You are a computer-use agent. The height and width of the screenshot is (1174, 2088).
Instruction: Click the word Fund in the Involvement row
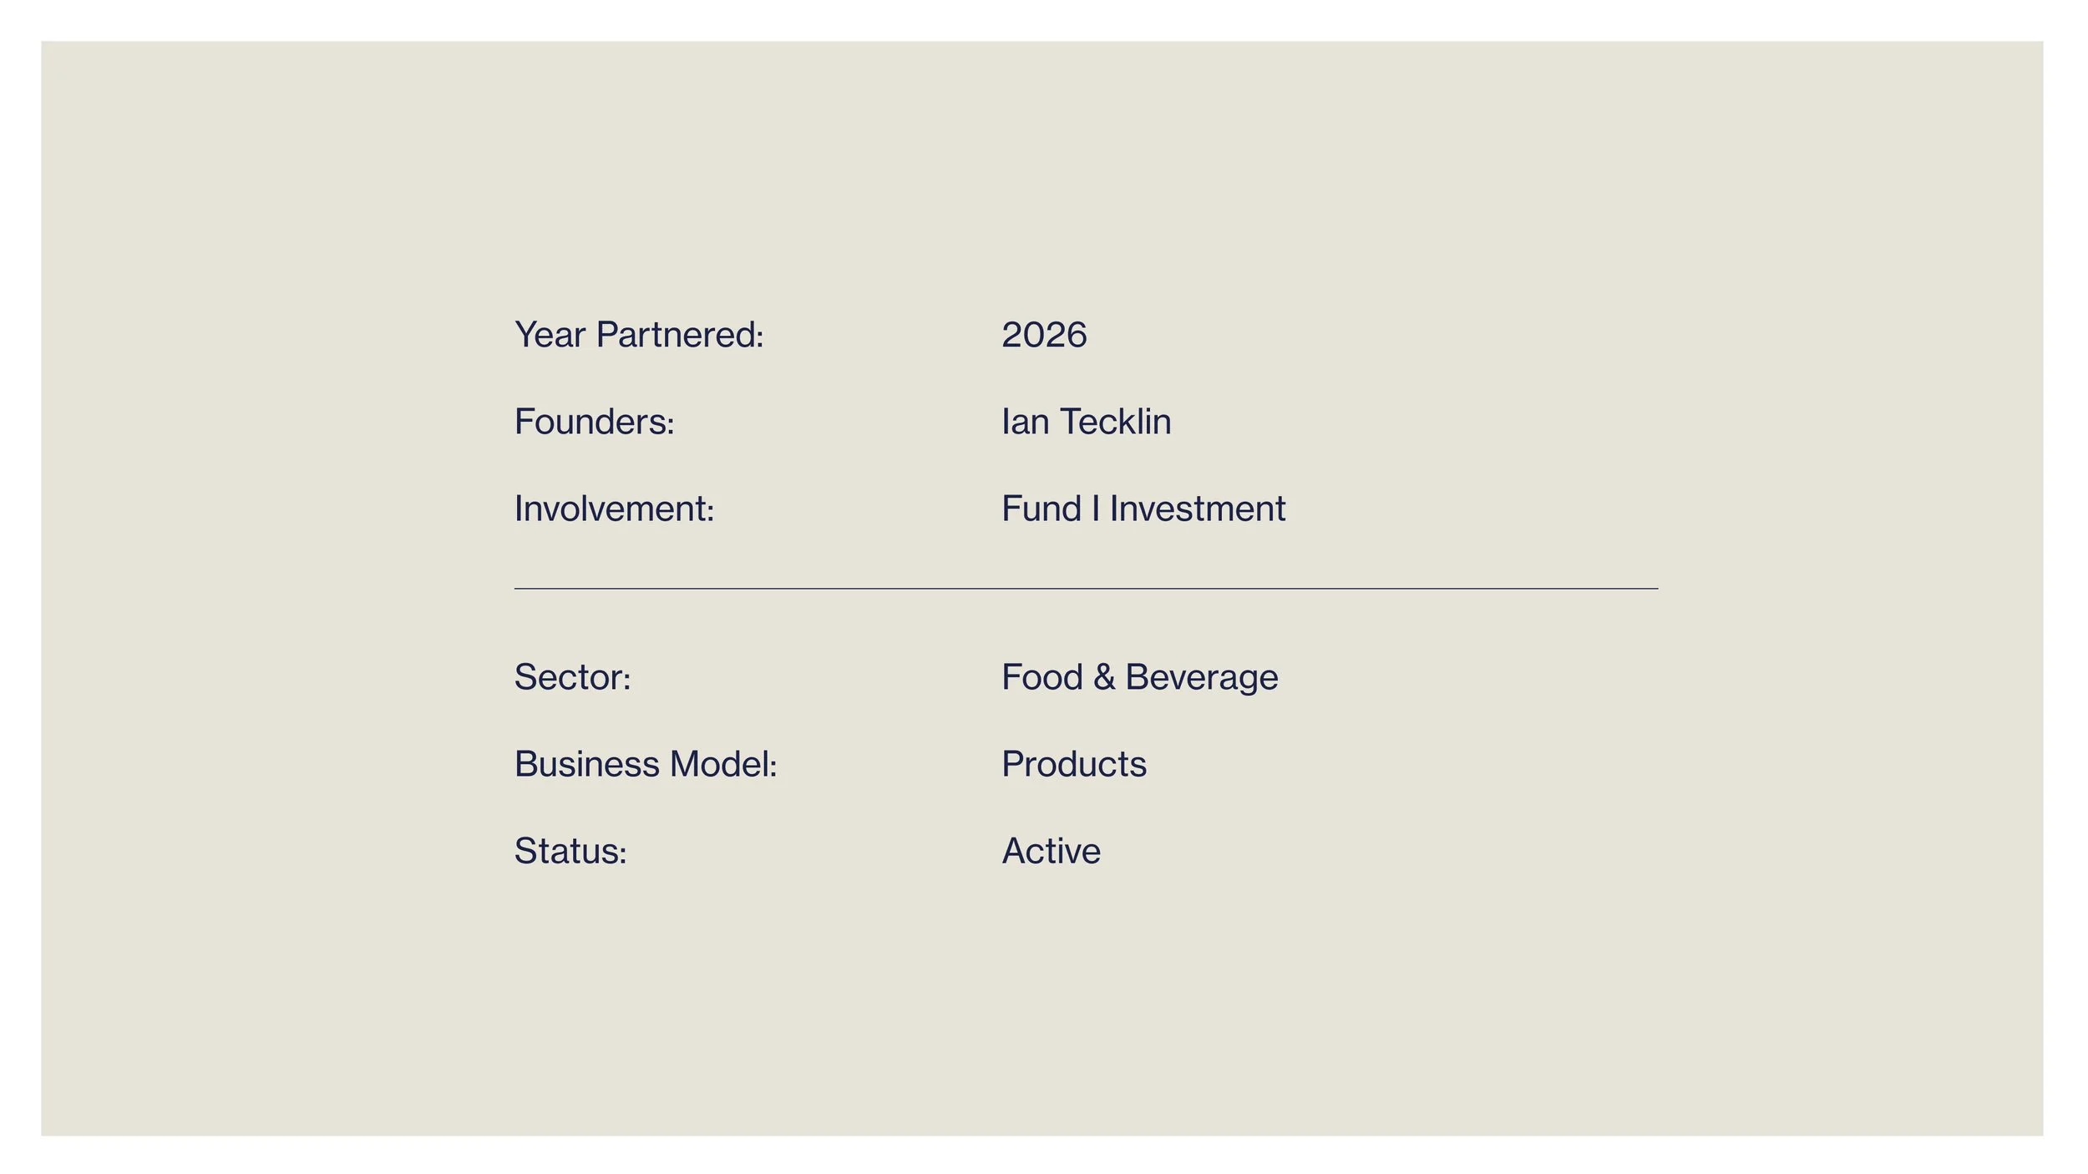coord(1041,509)
